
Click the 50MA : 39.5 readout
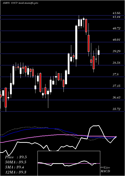tap(15, 162)
